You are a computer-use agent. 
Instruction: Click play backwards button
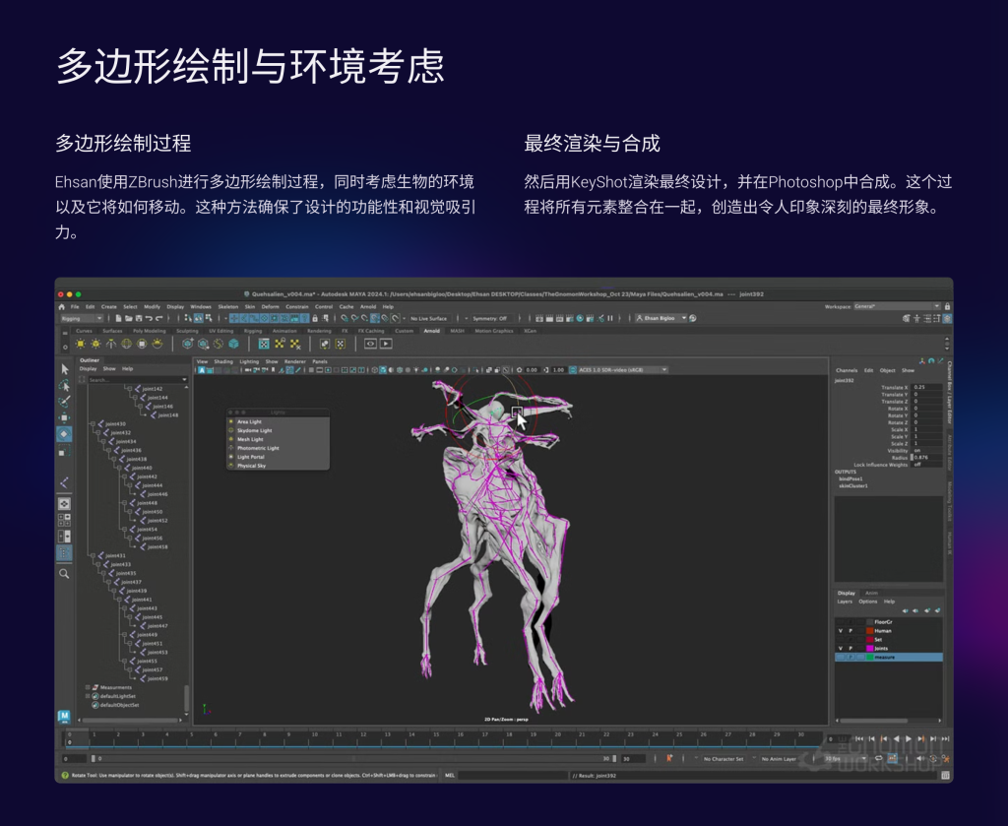(x=896, y=740)
